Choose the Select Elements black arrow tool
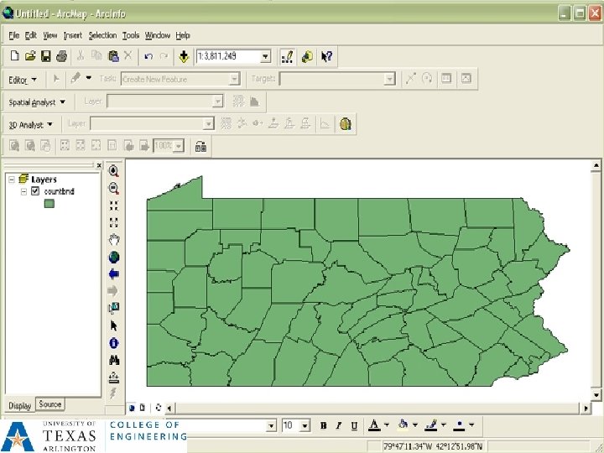This screenshot has height=453, width=604. [x=113, y=325]
